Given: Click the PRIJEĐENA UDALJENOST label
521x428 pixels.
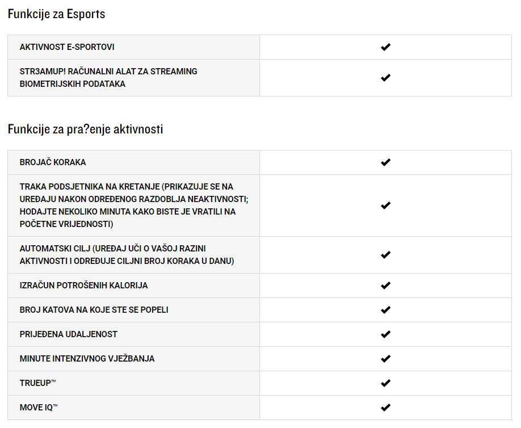Looking at the screenshot, I should (x=69, y=334).
